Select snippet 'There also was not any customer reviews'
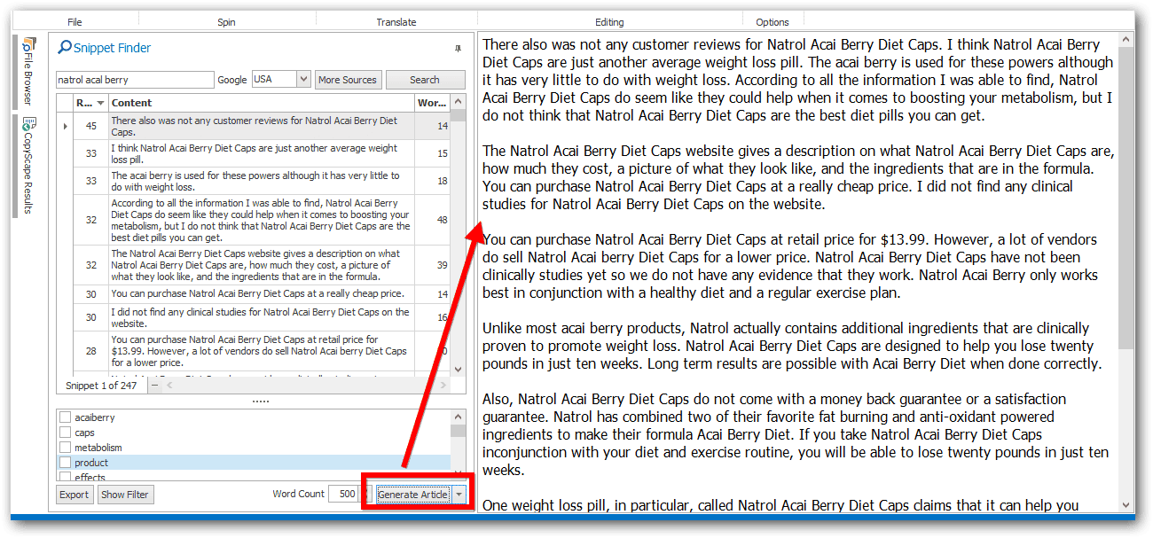This screenshot has width=1153, height=538. [262, 126]
